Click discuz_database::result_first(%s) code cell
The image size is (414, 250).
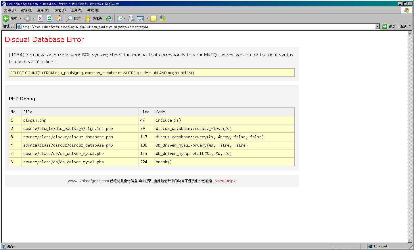click(x=224, y=128)
